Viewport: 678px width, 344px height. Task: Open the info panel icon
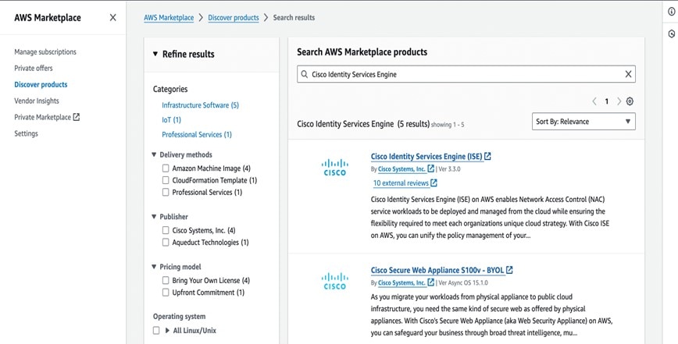672,12
